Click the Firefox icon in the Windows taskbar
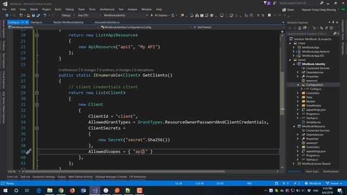This screenshot has height=195, width=347. [72, 190]
